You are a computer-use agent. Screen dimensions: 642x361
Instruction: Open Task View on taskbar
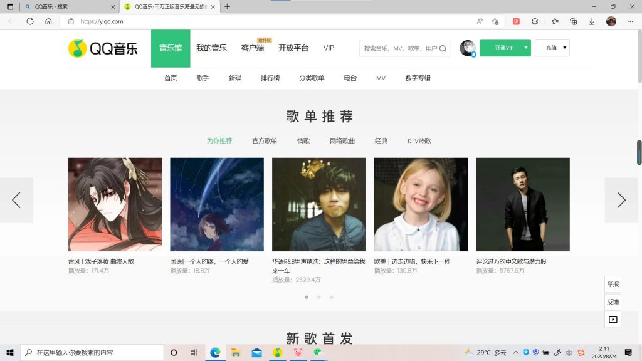pyautogui.click(x=194, y=352)
